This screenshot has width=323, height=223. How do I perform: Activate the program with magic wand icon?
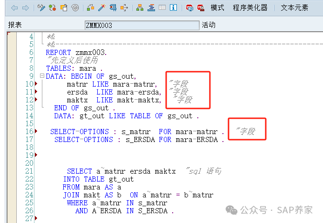pos(102,8)
